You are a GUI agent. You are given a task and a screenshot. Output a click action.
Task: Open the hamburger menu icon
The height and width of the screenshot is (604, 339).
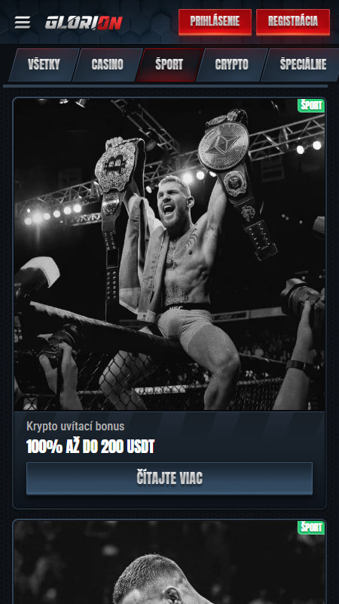point(23,23)
